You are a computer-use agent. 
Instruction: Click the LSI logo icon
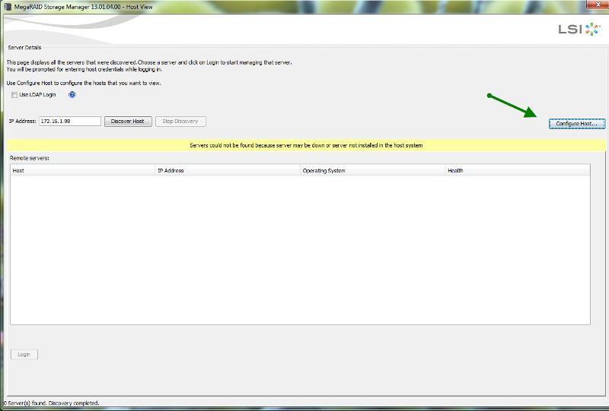coord(579,29)
